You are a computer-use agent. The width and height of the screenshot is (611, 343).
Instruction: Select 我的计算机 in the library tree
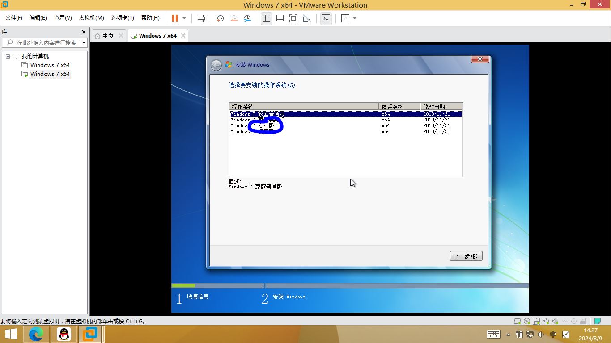[x=35, y=56]
